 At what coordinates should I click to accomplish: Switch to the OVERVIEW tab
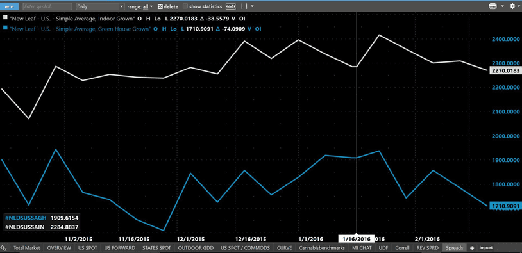pyautogui.click(x=59, y=248)
